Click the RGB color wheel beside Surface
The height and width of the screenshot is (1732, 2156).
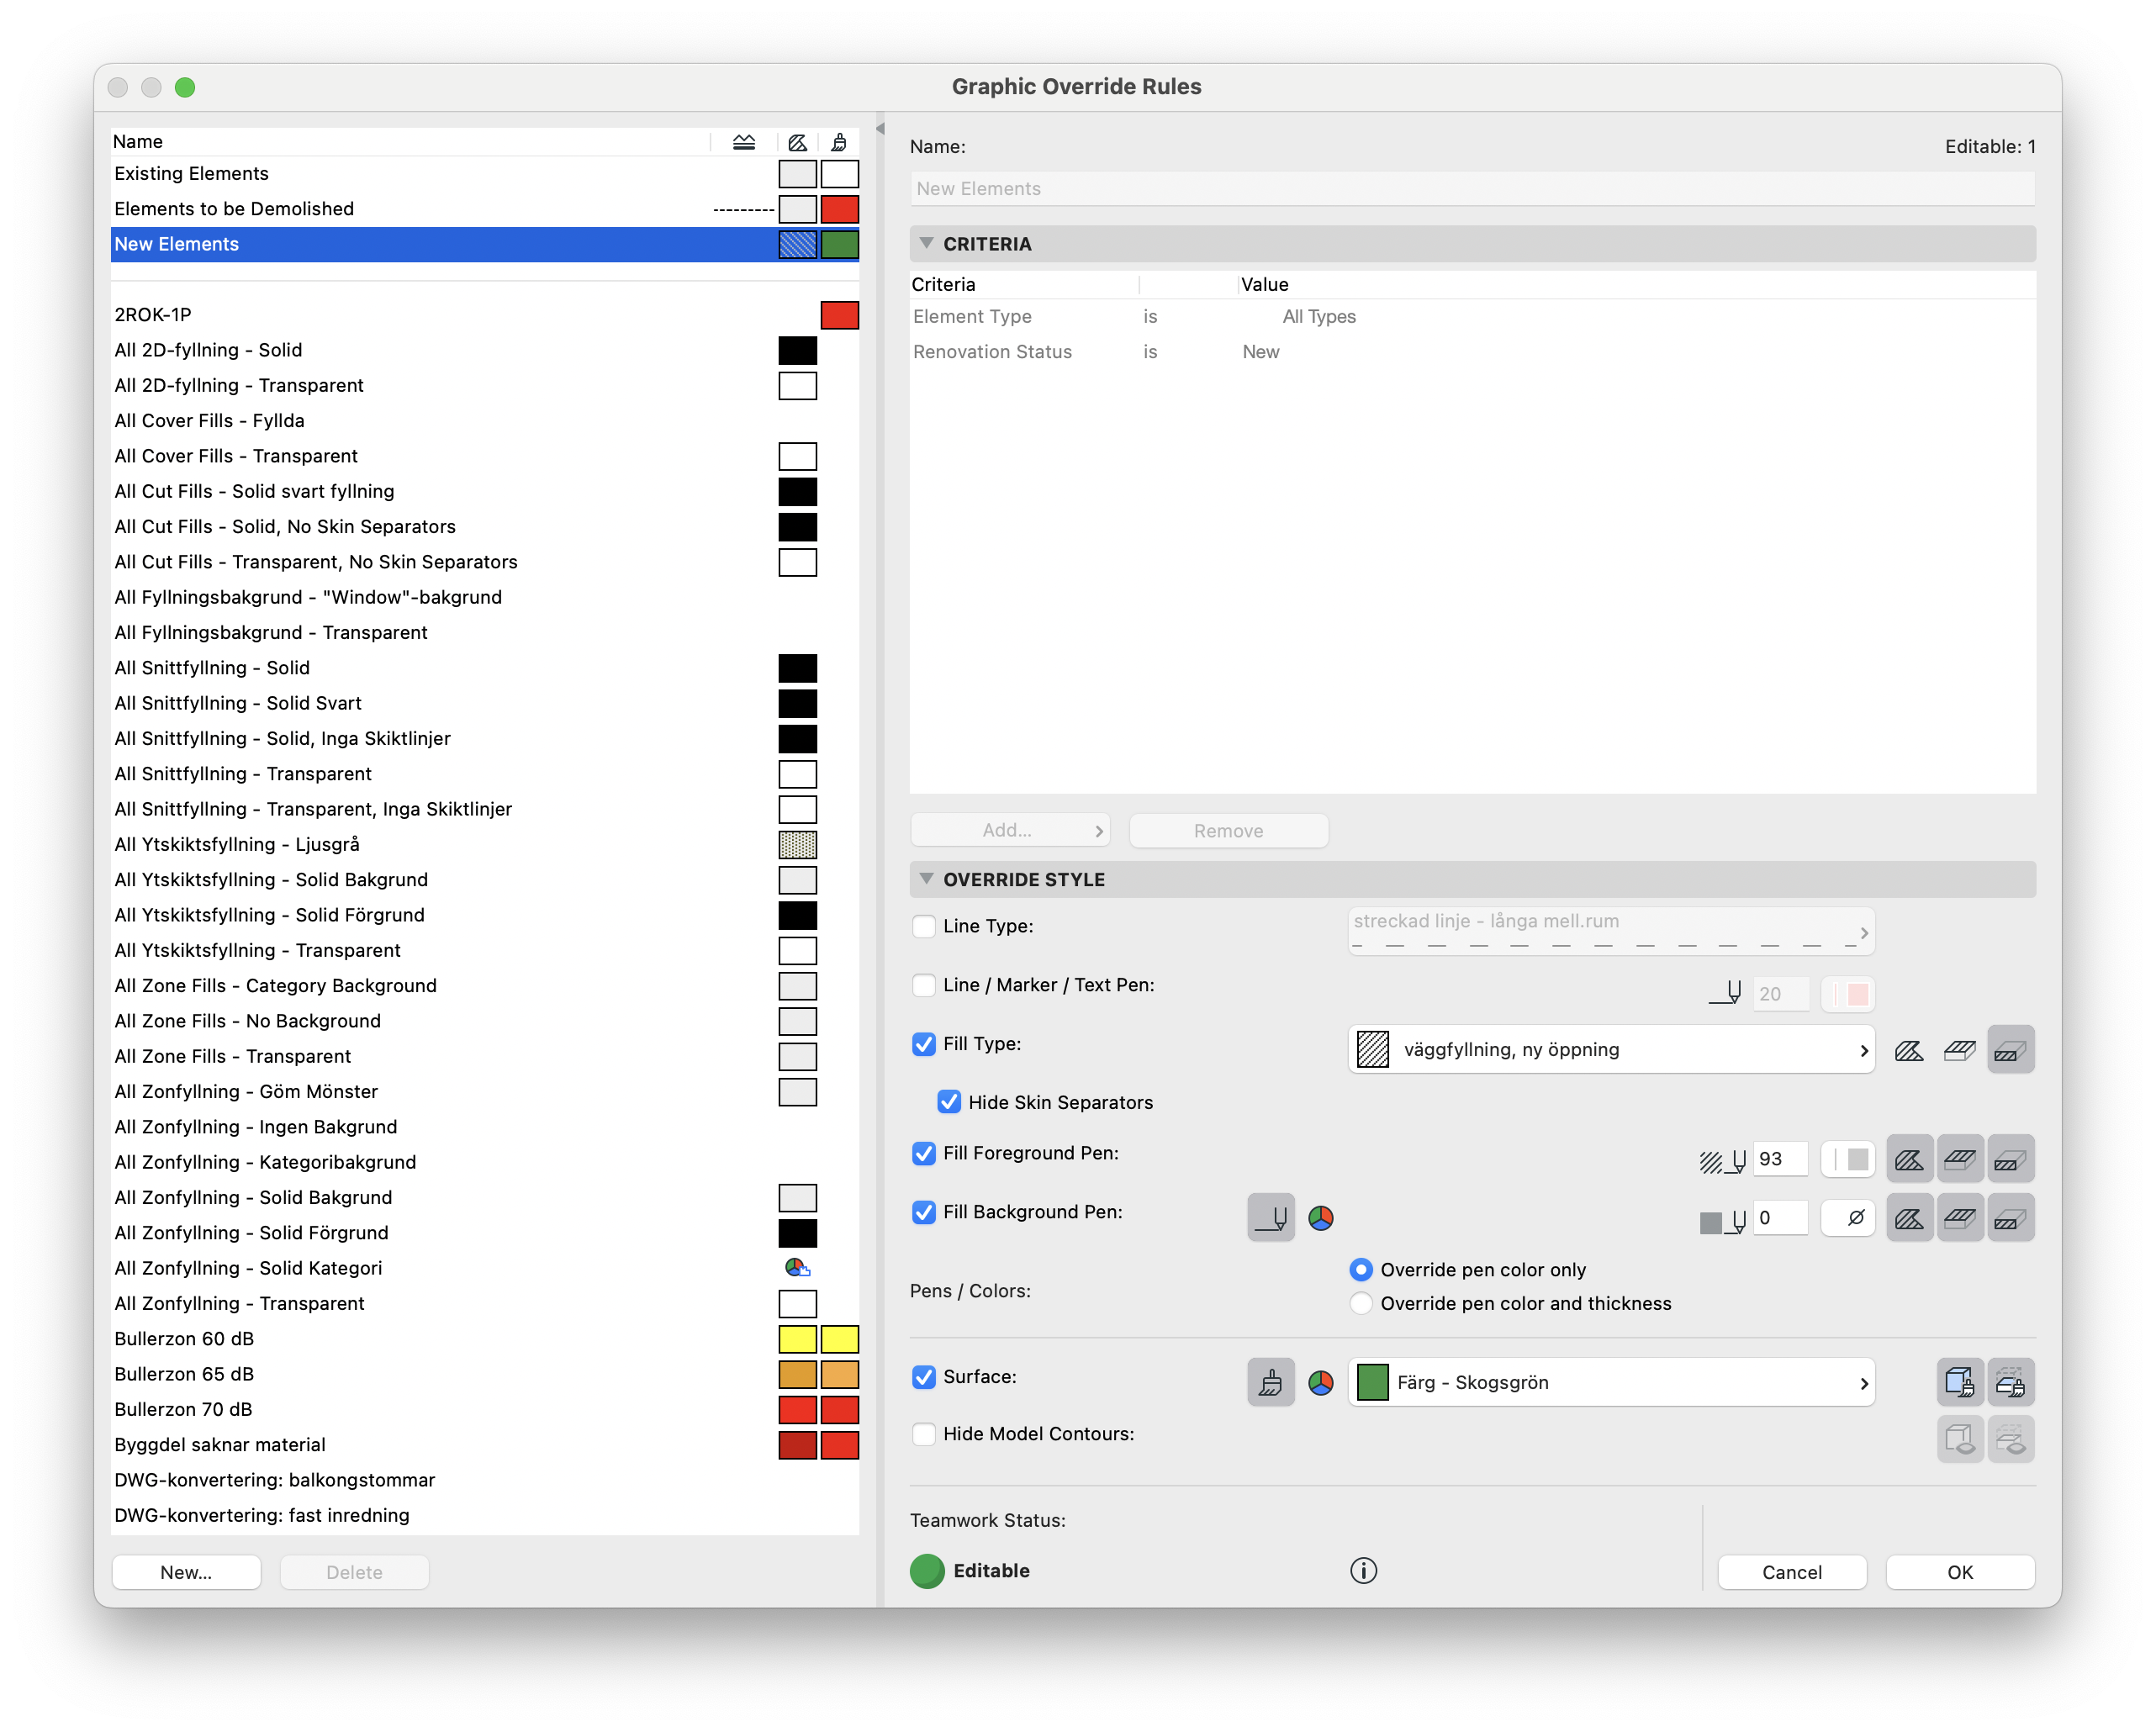(x=1321, y=1383)
